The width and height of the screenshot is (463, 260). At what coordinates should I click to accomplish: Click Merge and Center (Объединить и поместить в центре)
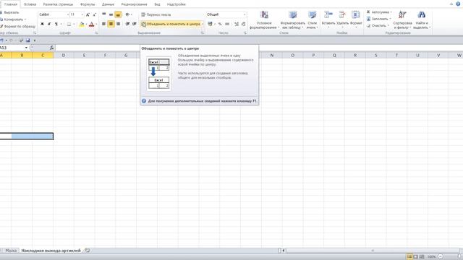tap(171, 24)
